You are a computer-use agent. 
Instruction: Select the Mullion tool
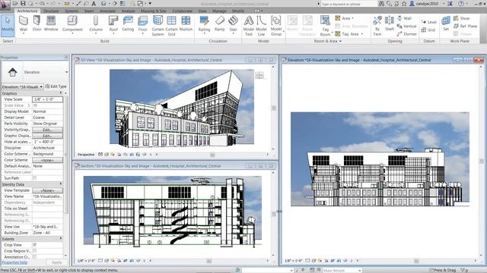186,24
